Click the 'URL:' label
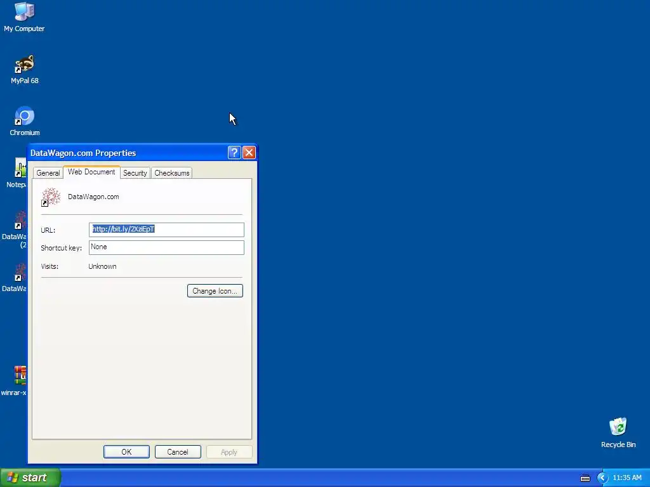Image resolution: width=650 pixels, height=487 pixels. coord(48,230)
